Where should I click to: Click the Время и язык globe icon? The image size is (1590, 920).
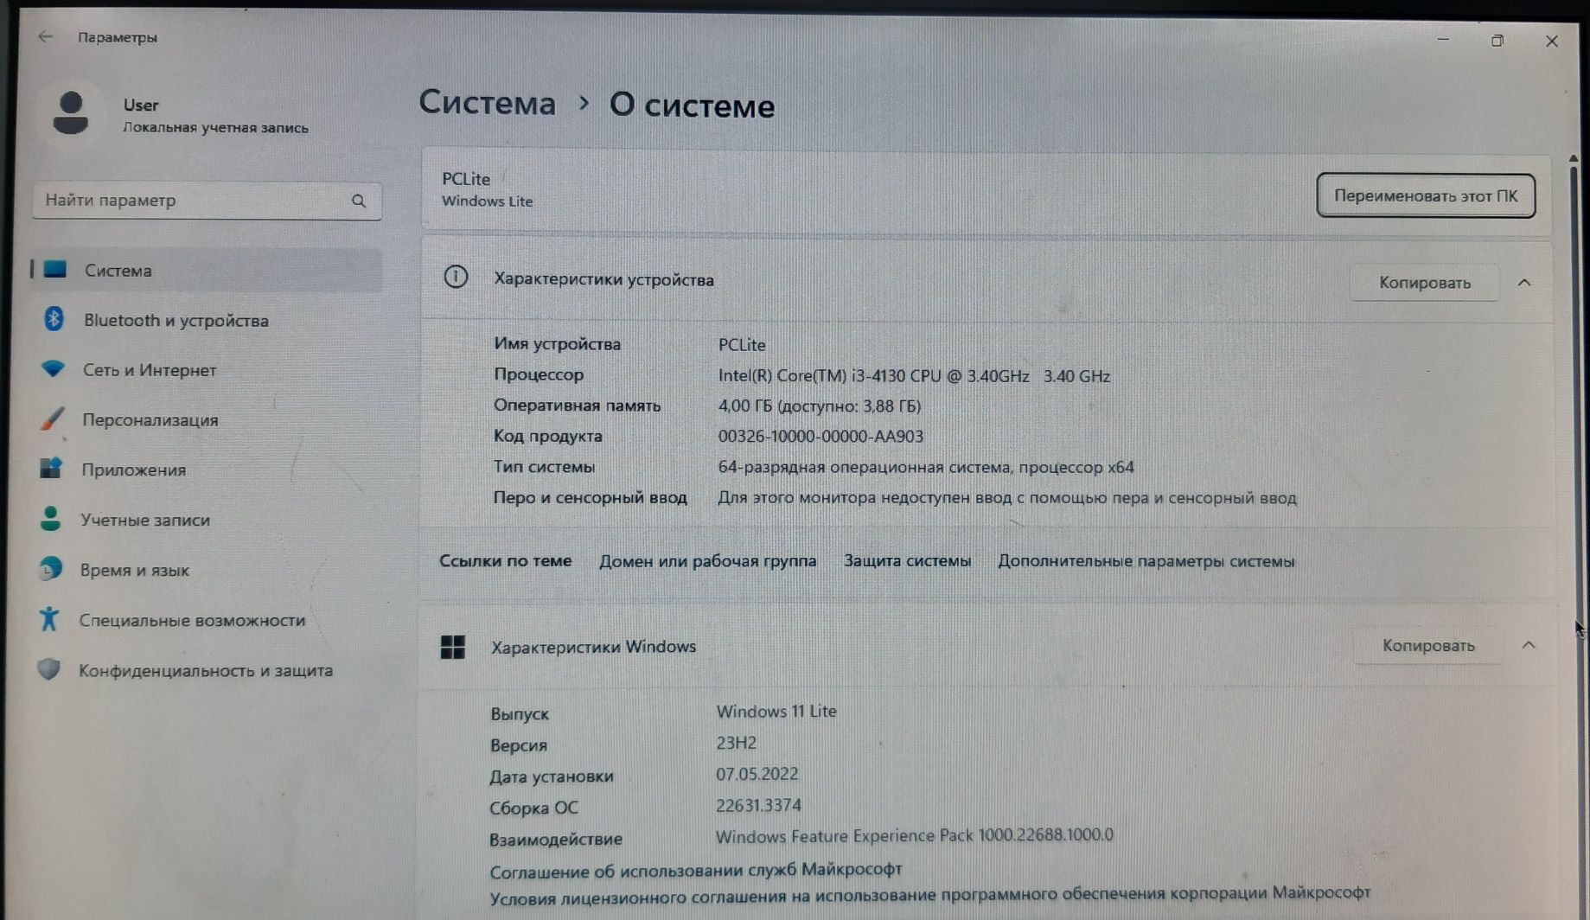tap(50, 569)
